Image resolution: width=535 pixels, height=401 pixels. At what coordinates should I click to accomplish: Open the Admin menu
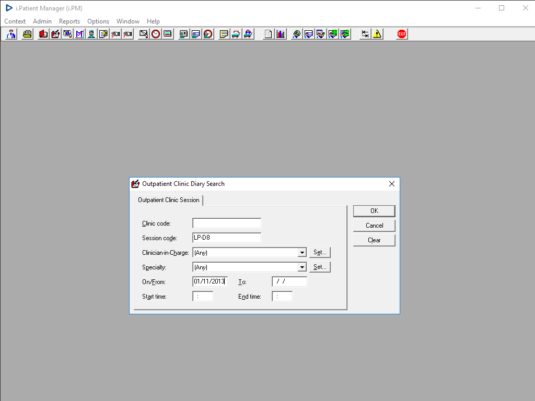[42, 21]
